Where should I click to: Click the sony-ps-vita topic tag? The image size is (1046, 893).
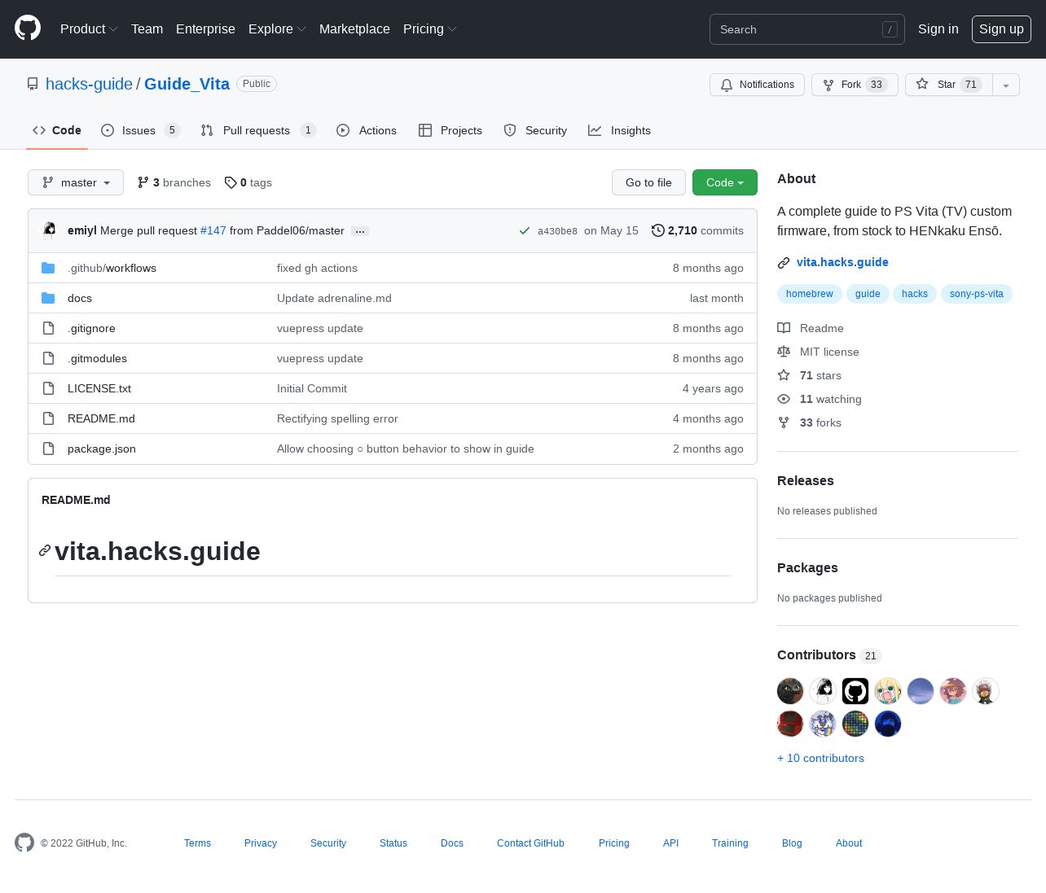click(x=976, y=294)
